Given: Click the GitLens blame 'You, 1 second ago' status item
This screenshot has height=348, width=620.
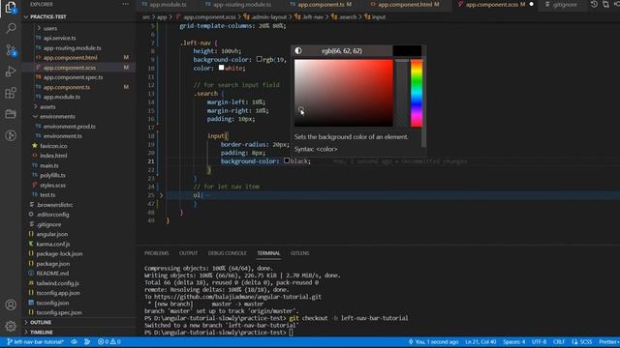Looking at the screenshot, I should (433, 341).
